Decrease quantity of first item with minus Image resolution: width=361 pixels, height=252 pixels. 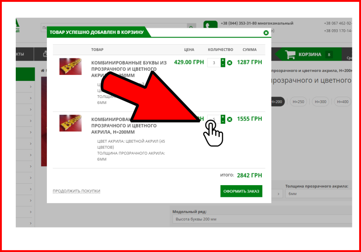(223, 65)
